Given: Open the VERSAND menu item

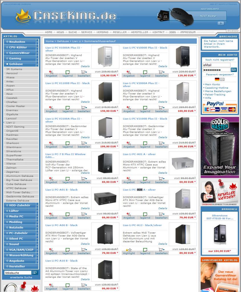Looking at the screenshot, I should tap(102, 32).
